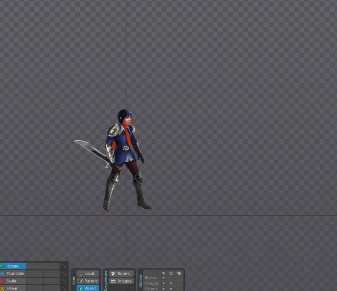Toggle Others selectable dot in Options

164,289
